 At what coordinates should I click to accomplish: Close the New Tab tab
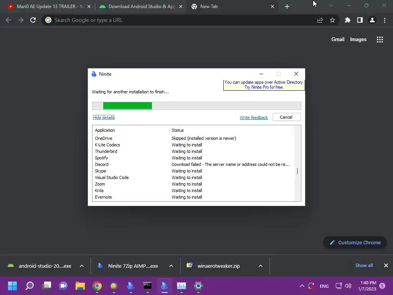[272, 7]
